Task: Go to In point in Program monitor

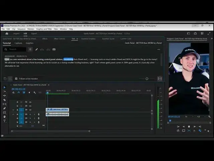Action: point(178,127)
